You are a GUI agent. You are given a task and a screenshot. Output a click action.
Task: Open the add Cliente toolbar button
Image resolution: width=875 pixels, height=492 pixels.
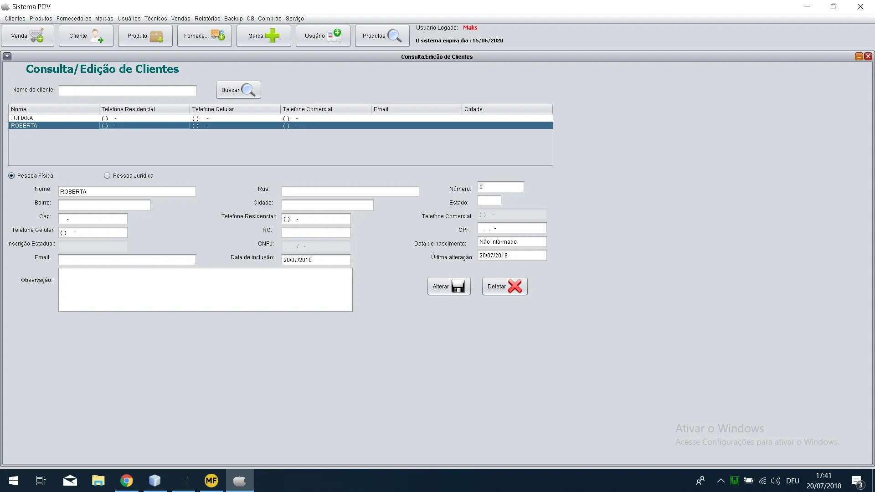tap(86, 36)
